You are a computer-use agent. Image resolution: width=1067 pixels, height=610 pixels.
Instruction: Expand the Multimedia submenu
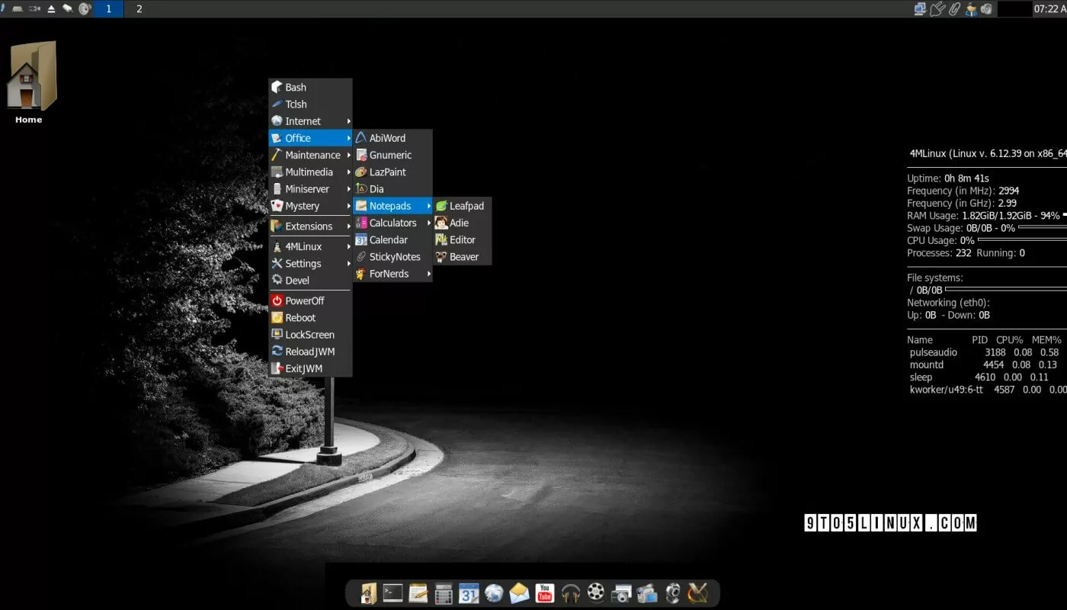tap(310, 172)
